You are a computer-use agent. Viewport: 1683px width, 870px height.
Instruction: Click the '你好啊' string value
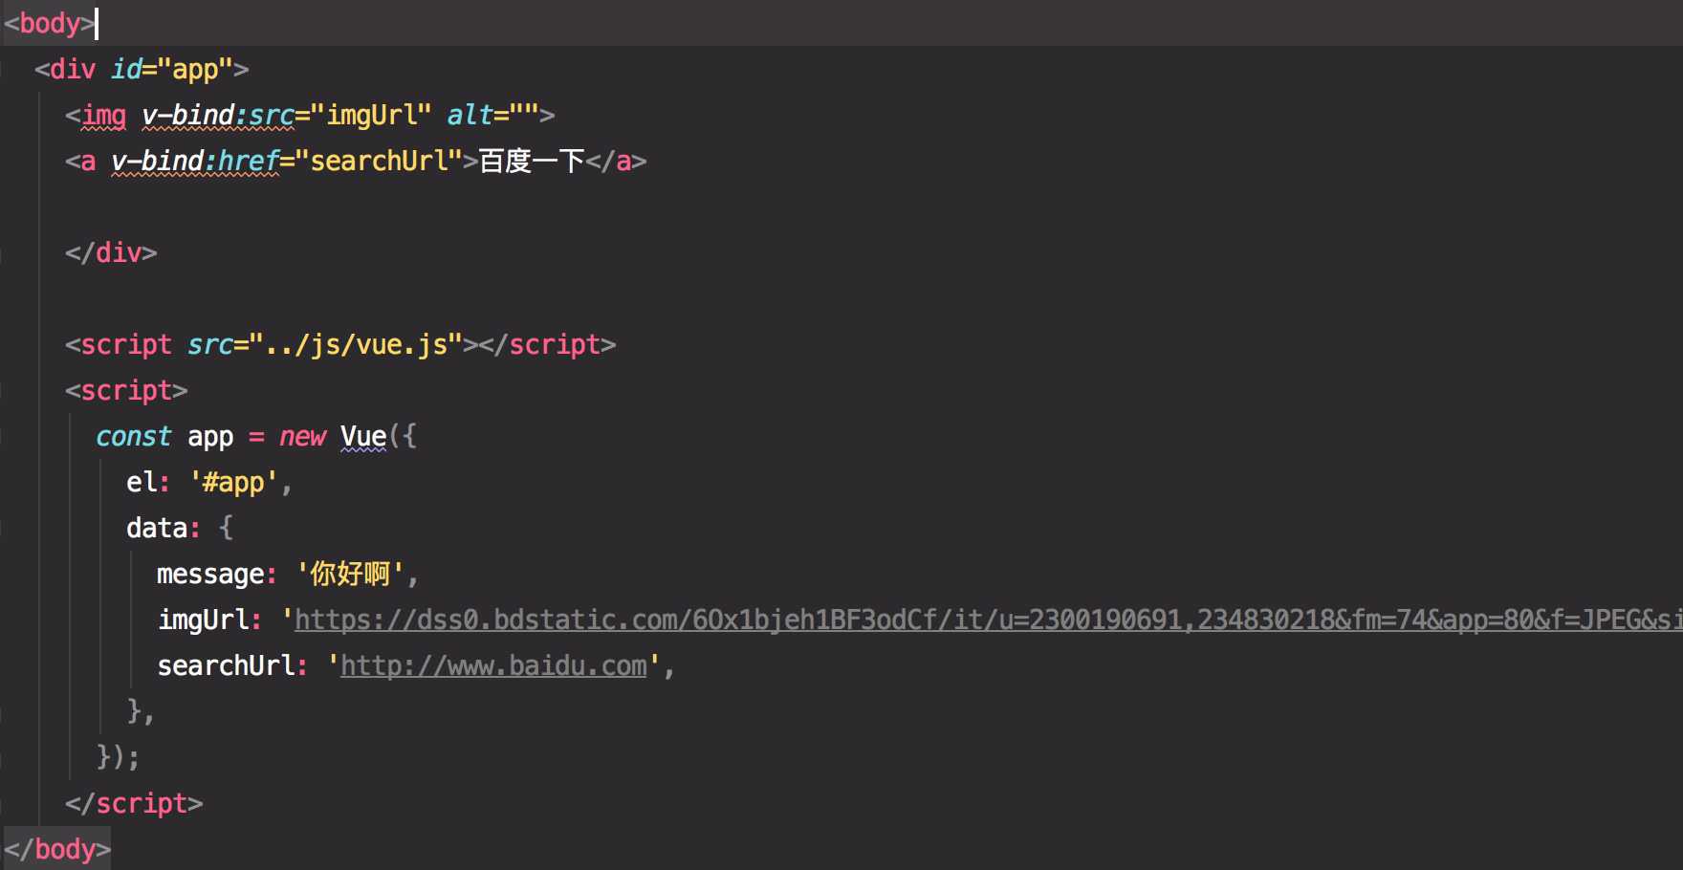(350, 574)
